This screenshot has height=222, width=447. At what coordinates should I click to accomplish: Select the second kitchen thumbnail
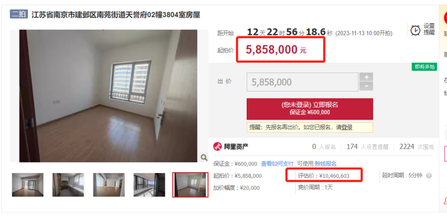[x=68, y=185]
